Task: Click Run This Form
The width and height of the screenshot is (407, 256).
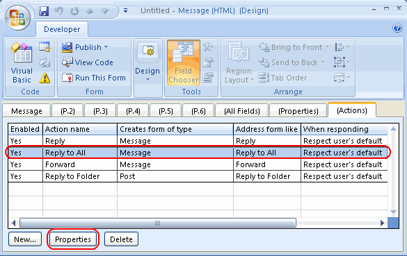Action: (x=94, y=78)
